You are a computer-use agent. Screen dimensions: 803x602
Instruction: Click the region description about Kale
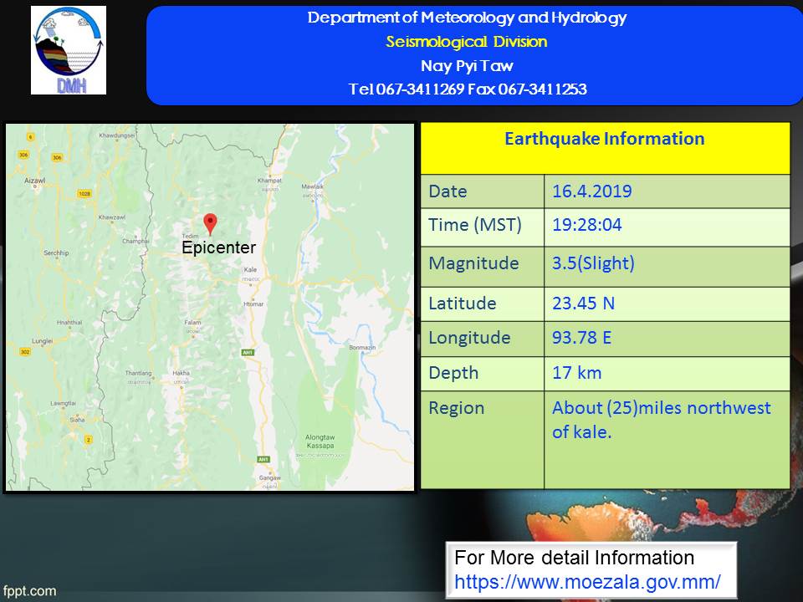click(x=661, y=420)
